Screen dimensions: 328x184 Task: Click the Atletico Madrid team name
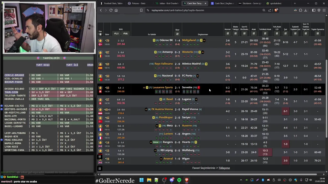(191, 64)
